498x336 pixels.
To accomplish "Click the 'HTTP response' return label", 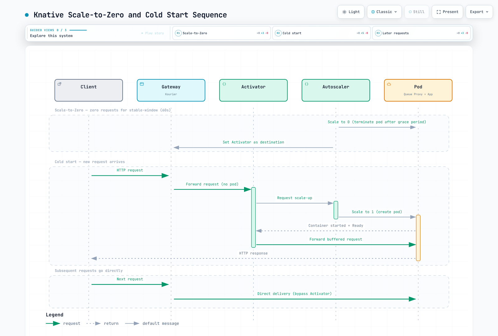I will (253, 253).
